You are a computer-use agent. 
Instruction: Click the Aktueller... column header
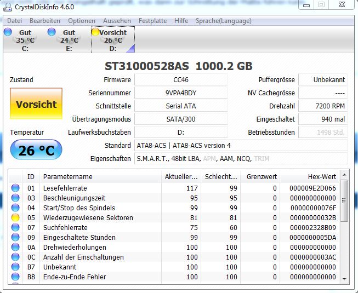tap(181, 176)
